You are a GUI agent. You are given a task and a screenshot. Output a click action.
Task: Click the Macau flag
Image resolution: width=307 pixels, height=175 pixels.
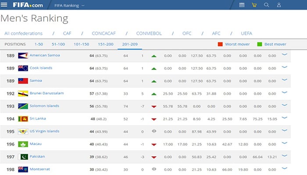[x=23, y=144]
